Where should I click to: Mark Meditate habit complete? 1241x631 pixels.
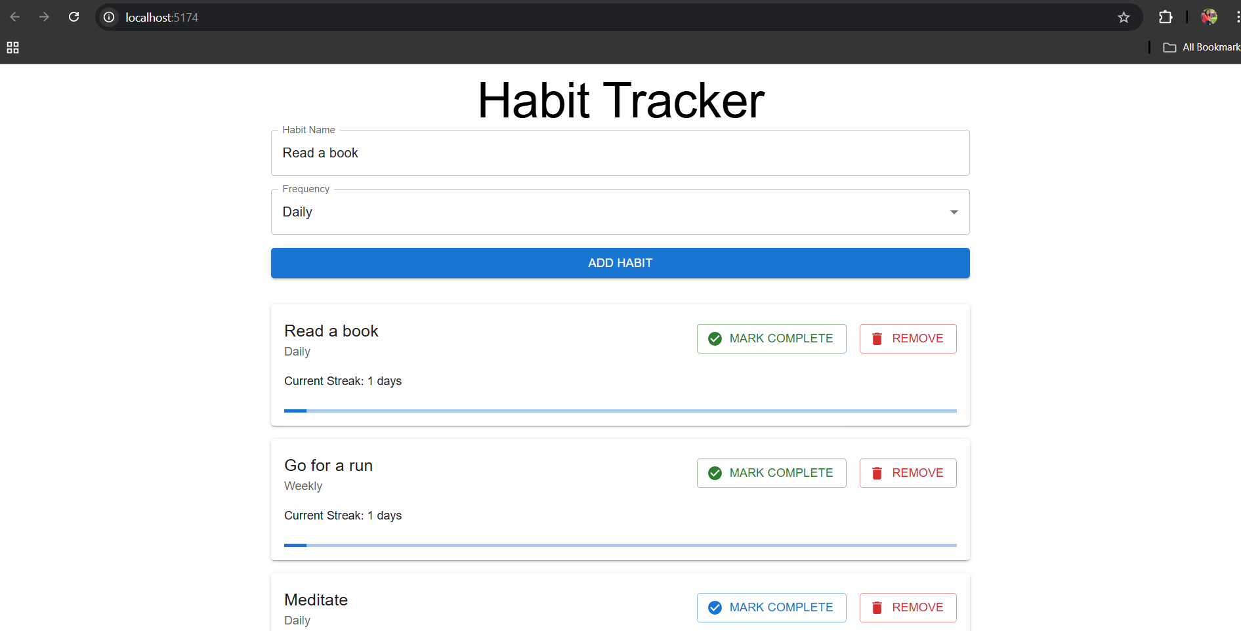pyautogui.click(x=771, y=607)
